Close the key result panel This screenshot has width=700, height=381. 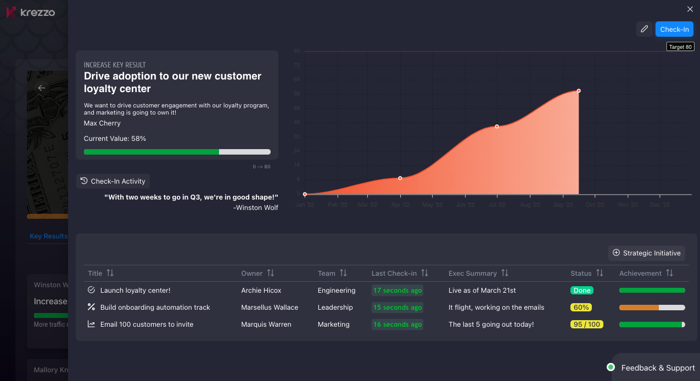[x=690, y=9]
